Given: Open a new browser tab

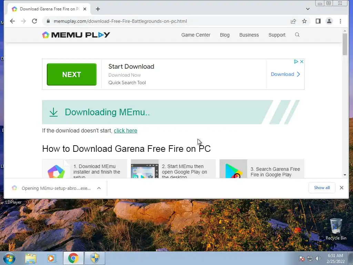Looking at the screenshot, I should coord(98,9).
